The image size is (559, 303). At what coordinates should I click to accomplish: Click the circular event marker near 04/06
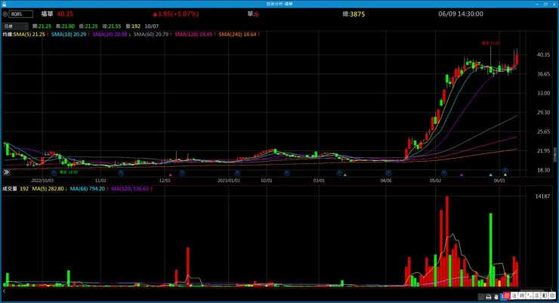tap(388, 173)
